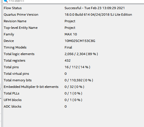Screen dimensions: 144x127
Task: Click the Revision Name label
Action: point(15,21)
